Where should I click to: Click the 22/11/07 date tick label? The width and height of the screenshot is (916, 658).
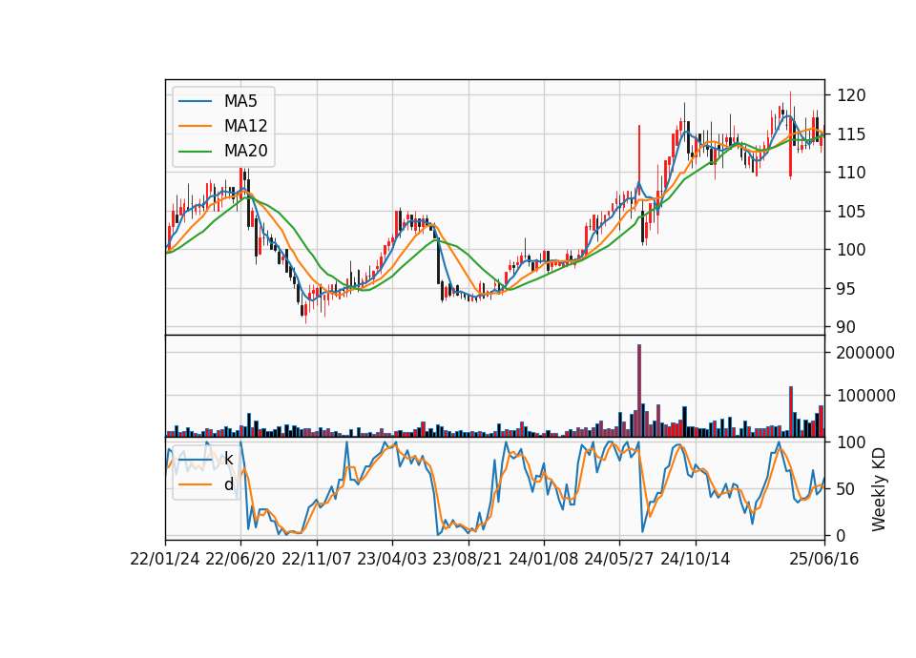pos(317,559)
